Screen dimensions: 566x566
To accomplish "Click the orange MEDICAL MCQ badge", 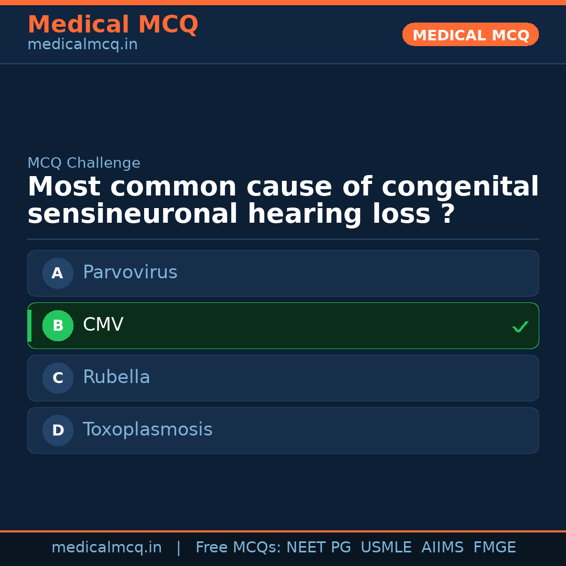I will 470,35.
